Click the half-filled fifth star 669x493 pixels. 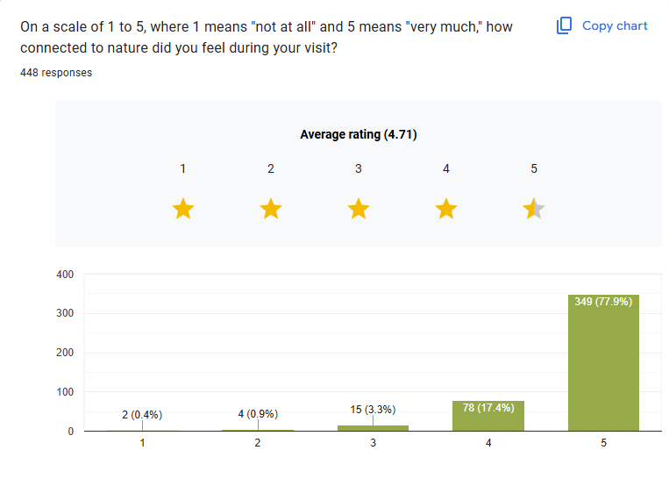(534, 209)
